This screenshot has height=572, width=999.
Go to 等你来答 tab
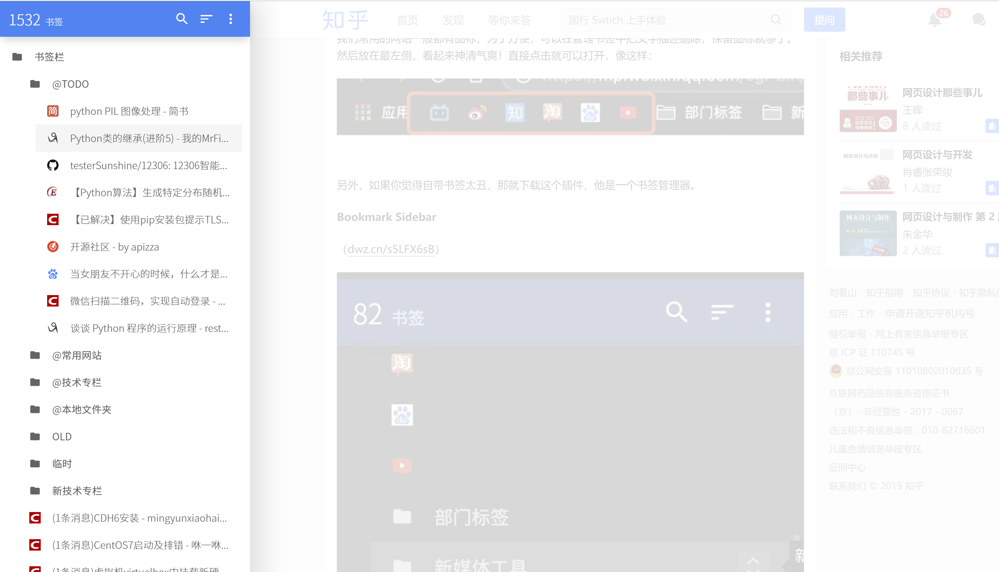point(509,20)
